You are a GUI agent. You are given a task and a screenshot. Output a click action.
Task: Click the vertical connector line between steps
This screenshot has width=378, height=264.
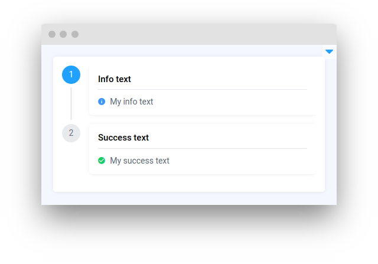[x=71, y=103]
